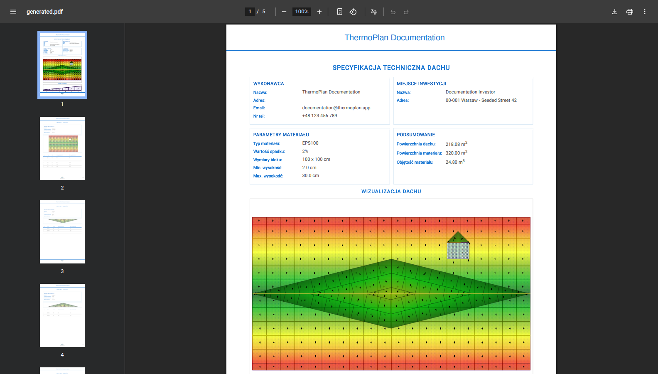Image resolution: width=658 pixels, height=374 pixels.
Task: Download the PDF file
Action: coord(615,12)
